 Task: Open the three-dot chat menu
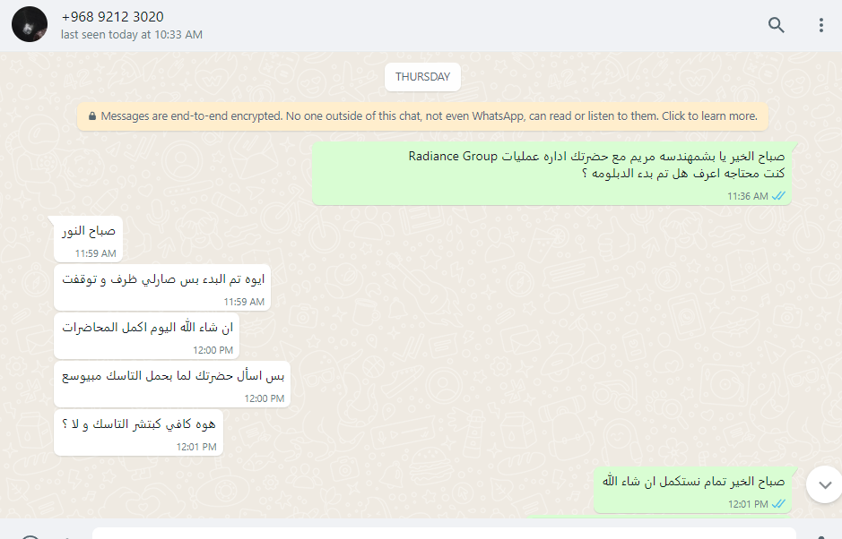(821, 25)
